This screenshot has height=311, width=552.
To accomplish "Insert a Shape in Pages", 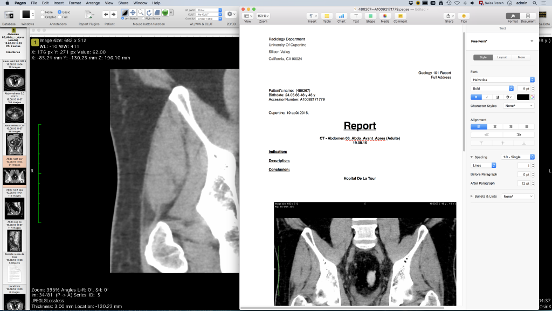I will (x=370, y=16).
